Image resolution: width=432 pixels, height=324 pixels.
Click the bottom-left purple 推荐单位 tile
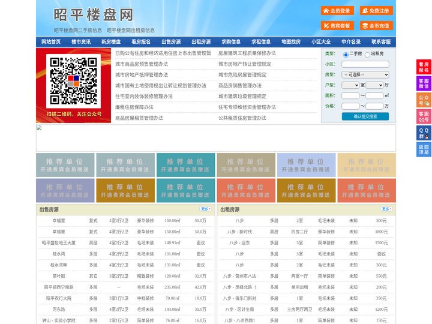[x=65, y=190]
